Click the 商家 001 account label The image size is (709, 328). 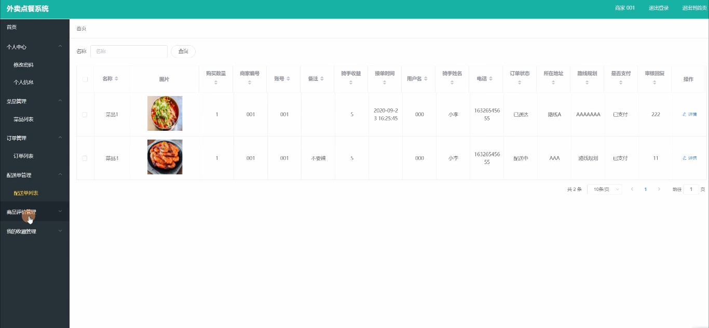tap(625, 8)
